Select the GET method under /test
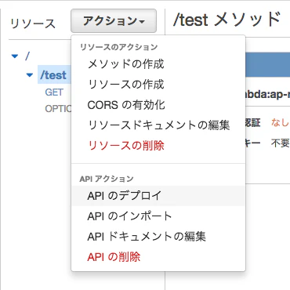 tap(54, 92)
